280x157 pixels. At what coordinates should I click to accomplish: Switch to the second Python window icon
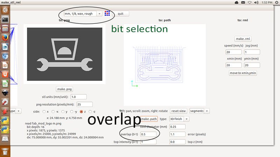tap(5, 130)
